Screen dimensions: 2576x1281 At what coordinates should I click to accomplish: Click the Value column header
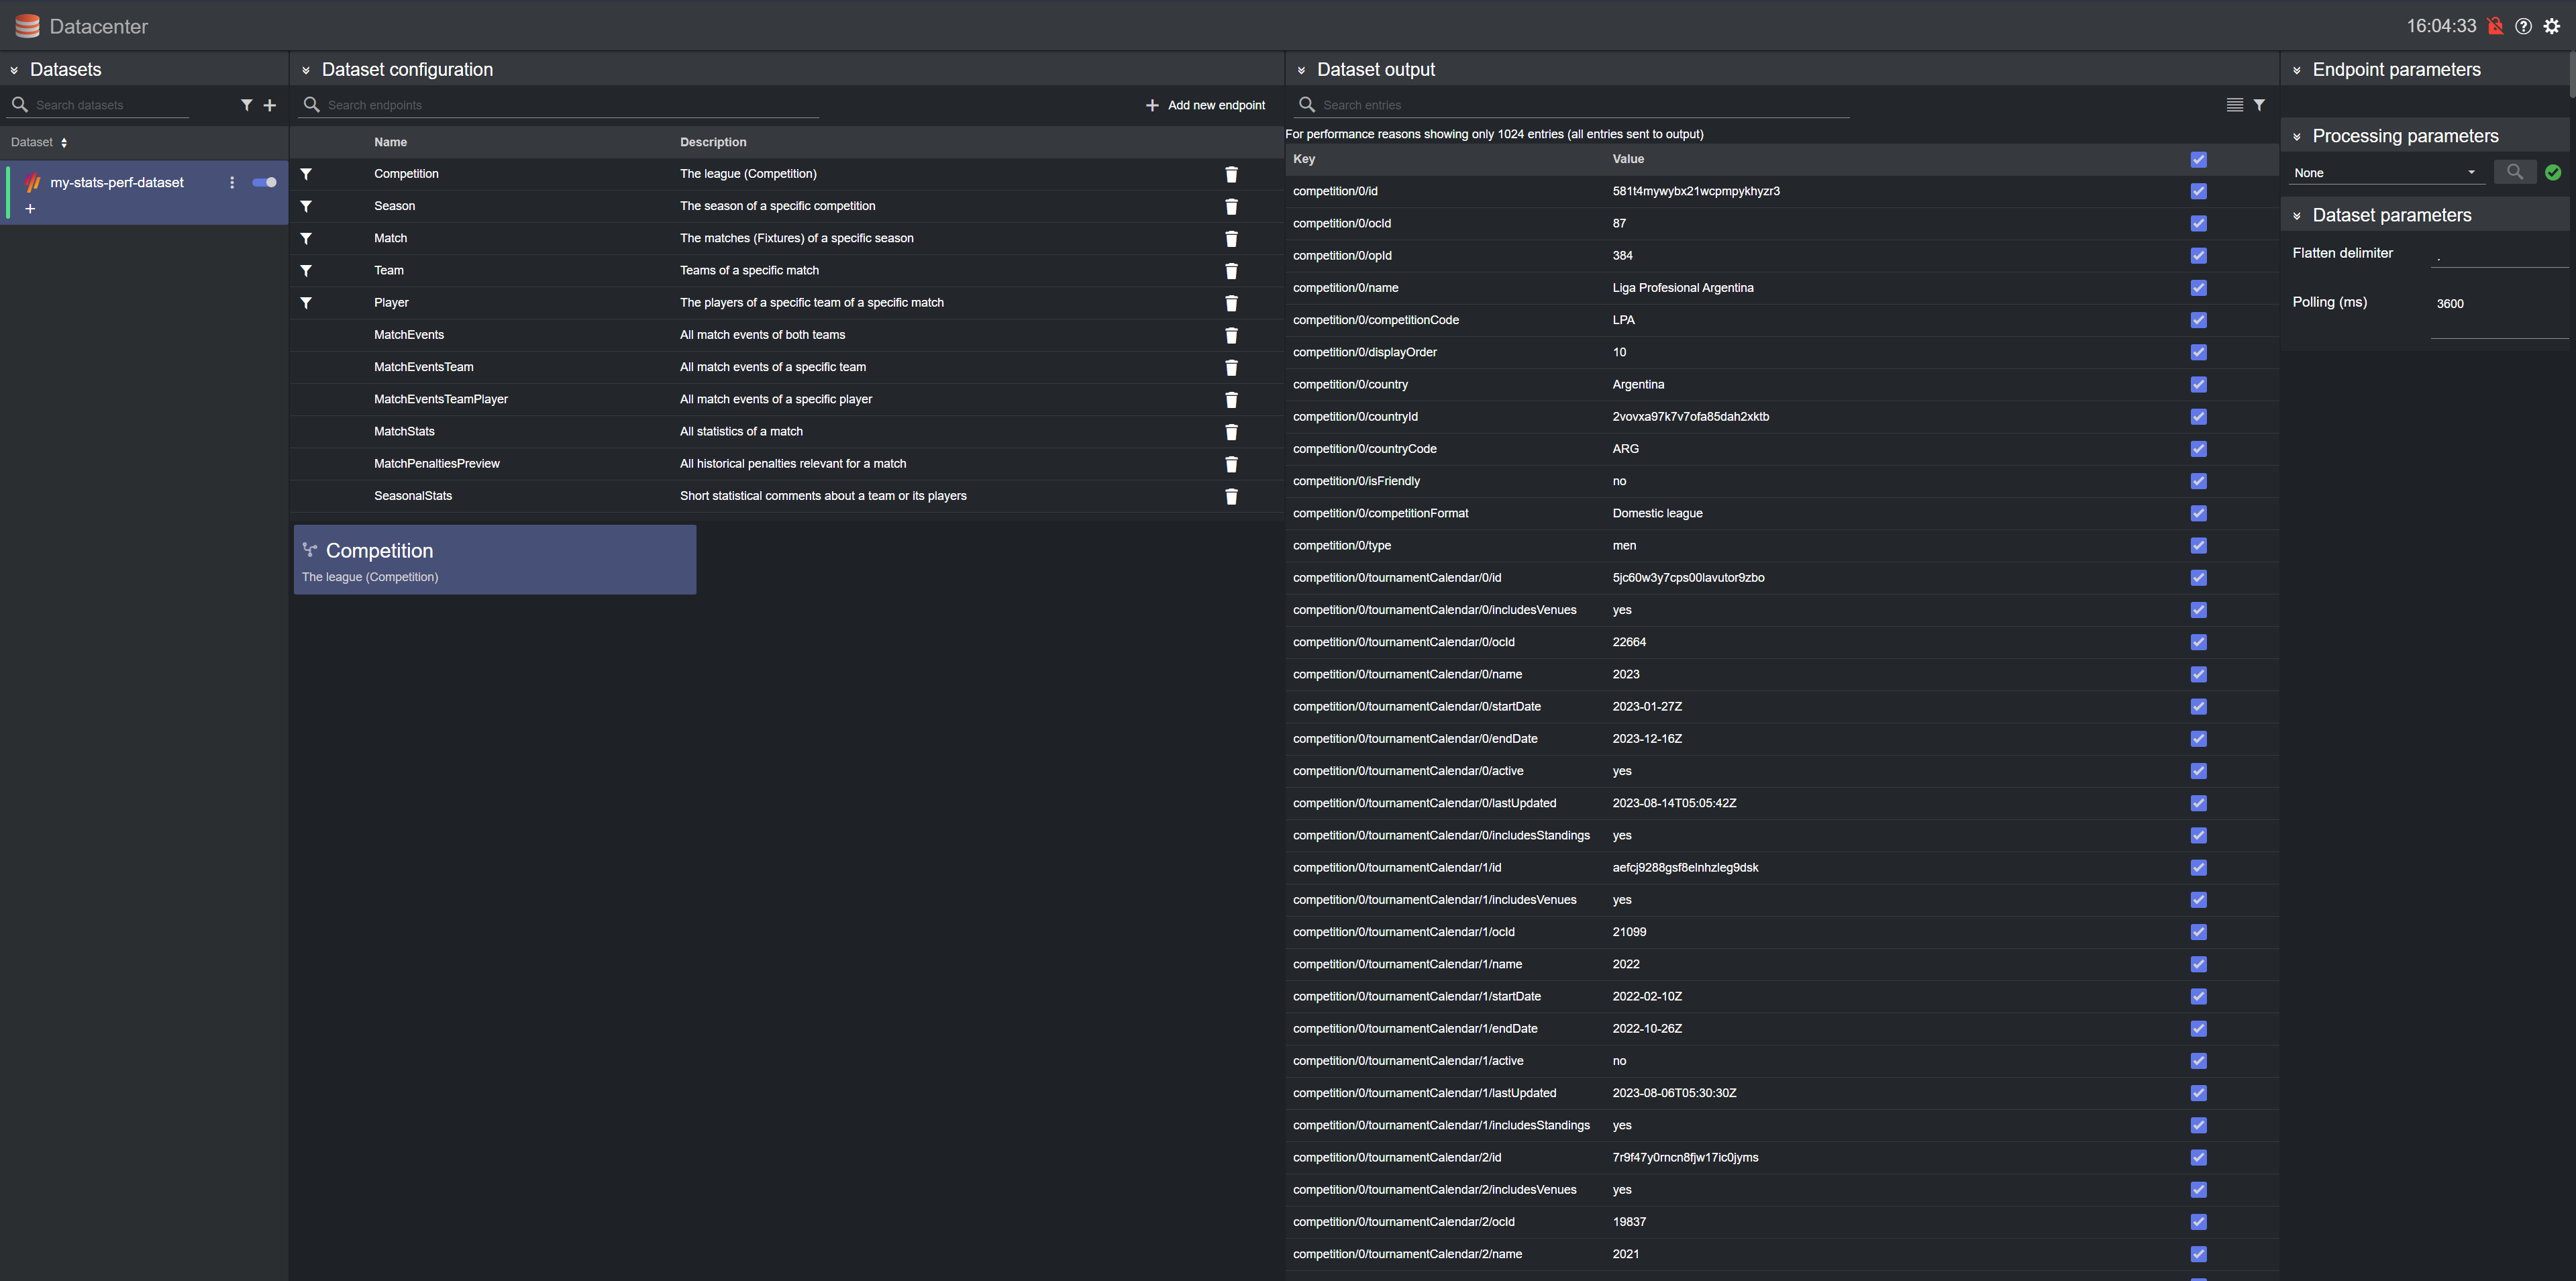(x=1628, y=159)
